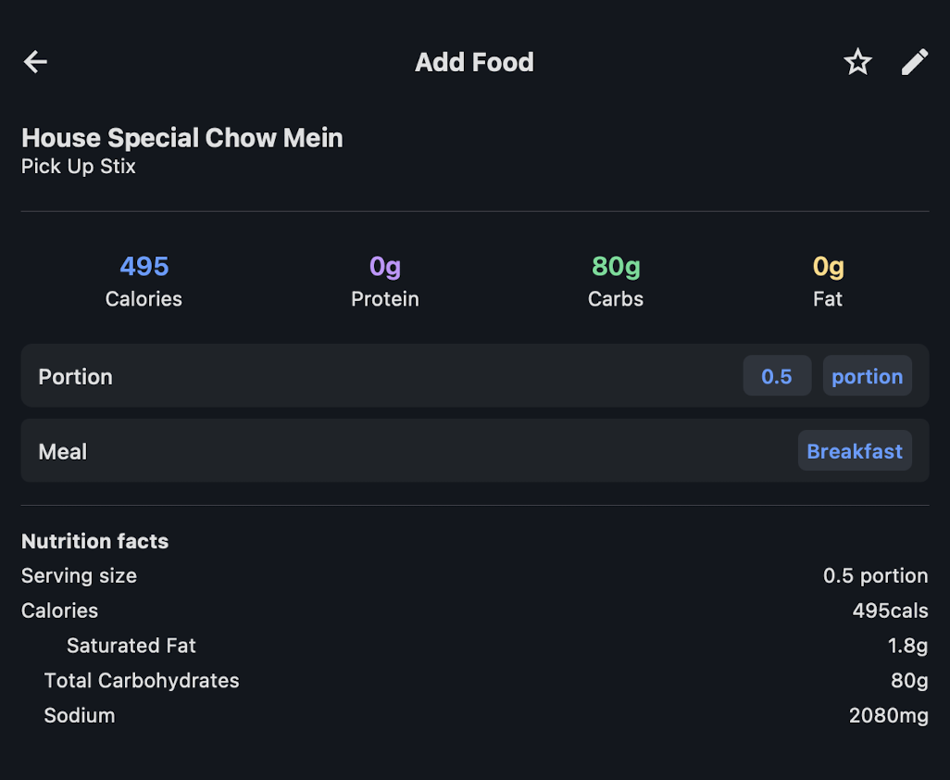The height and width of the screenshot is (780, 950).
Task: Select the 495 Calories summary
Action: point(144,282)
